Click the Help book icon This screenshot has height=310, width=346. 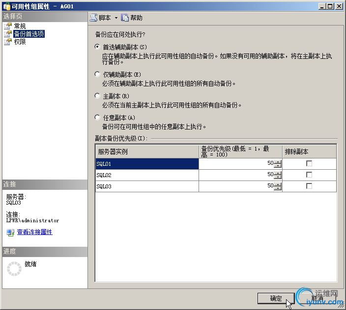(x=125, y=18)
